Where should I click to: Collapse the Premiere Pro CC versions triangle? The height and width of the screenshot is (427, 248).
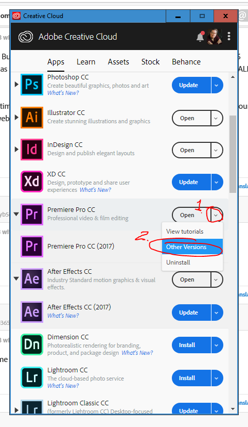pos(16,215)
